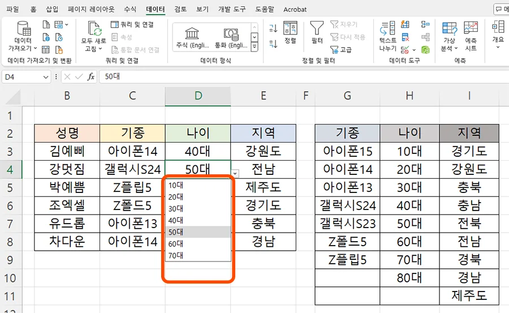Click From Table/Range icon
This screenshot has width=509, height=313.
[x=46, y=49]
